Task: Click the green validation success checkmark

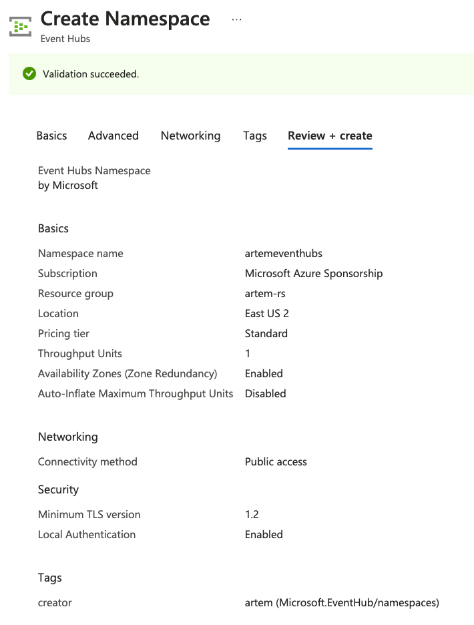Action: click(x=29, y=73)
